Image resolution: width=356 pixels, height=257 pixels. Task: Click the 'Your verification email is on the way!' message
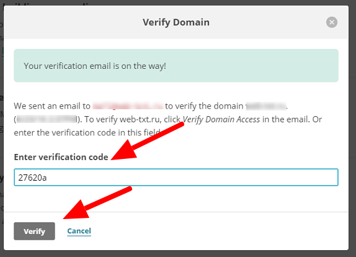tap(95, 66)
